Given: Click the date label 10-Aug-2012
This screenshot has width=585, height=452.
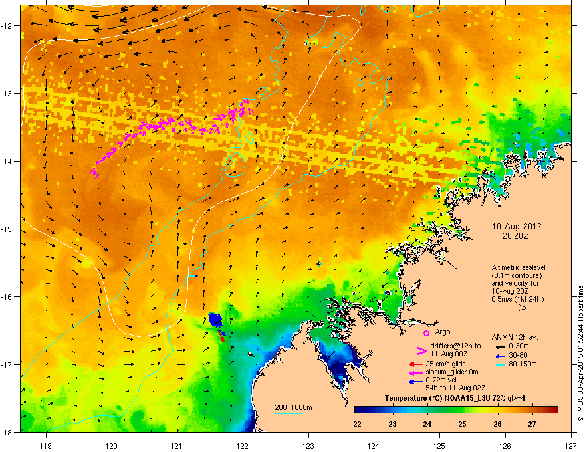Looking at the screenshot, I should click(517, 227).
